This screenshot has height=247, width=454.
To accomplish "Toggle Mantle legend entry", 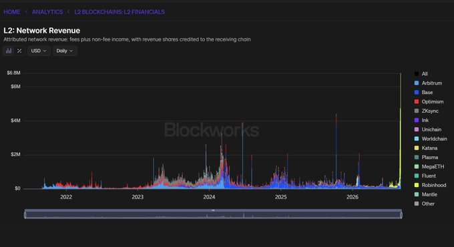I will click(x=426, y=194).
